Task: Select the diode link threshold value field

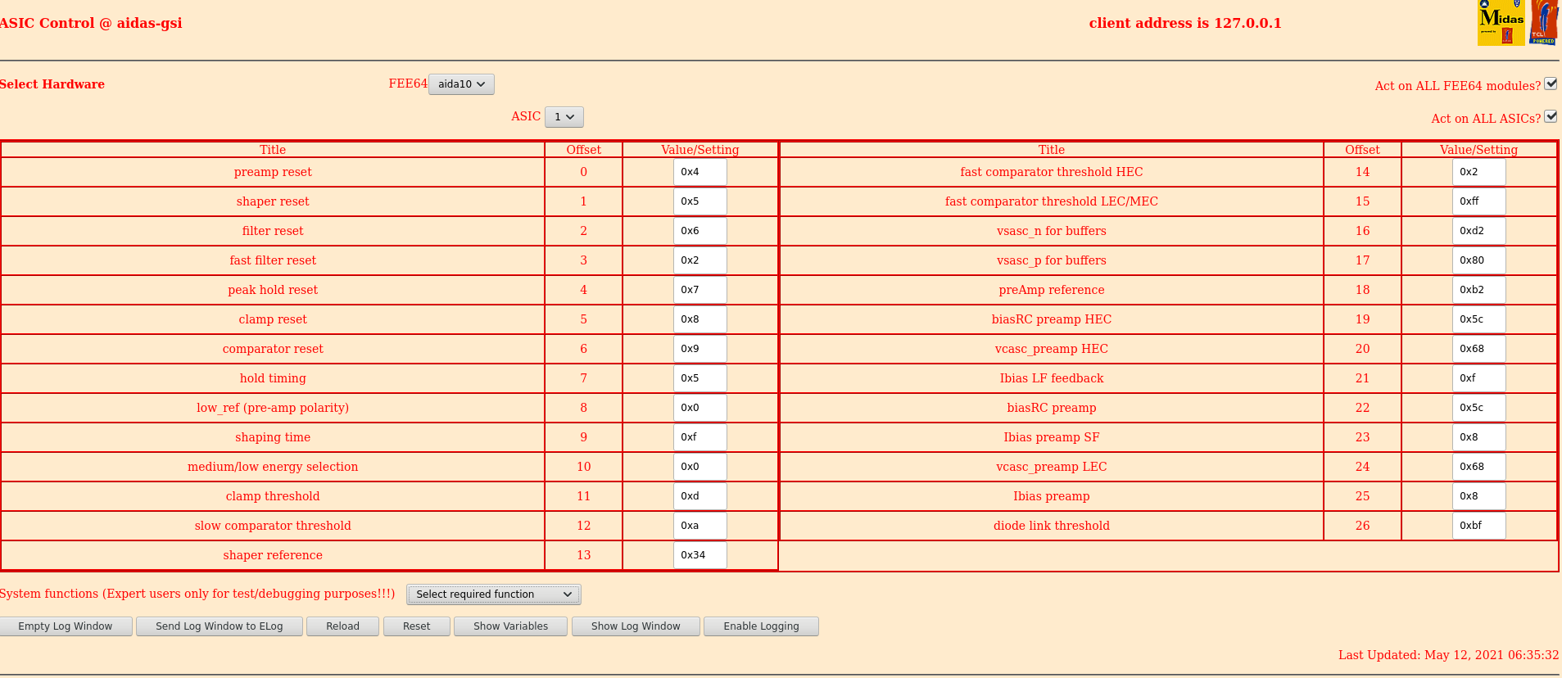Action: click(x=1479, y=526)
